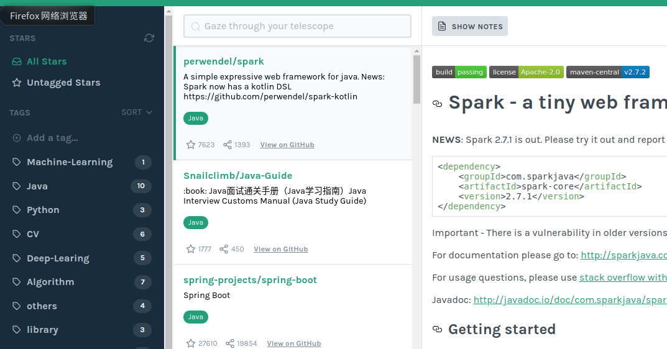The height and width of the screenshot is (349, 667).
Task: Click tag icon beside Machine-Learning
Action: (17, 162)
